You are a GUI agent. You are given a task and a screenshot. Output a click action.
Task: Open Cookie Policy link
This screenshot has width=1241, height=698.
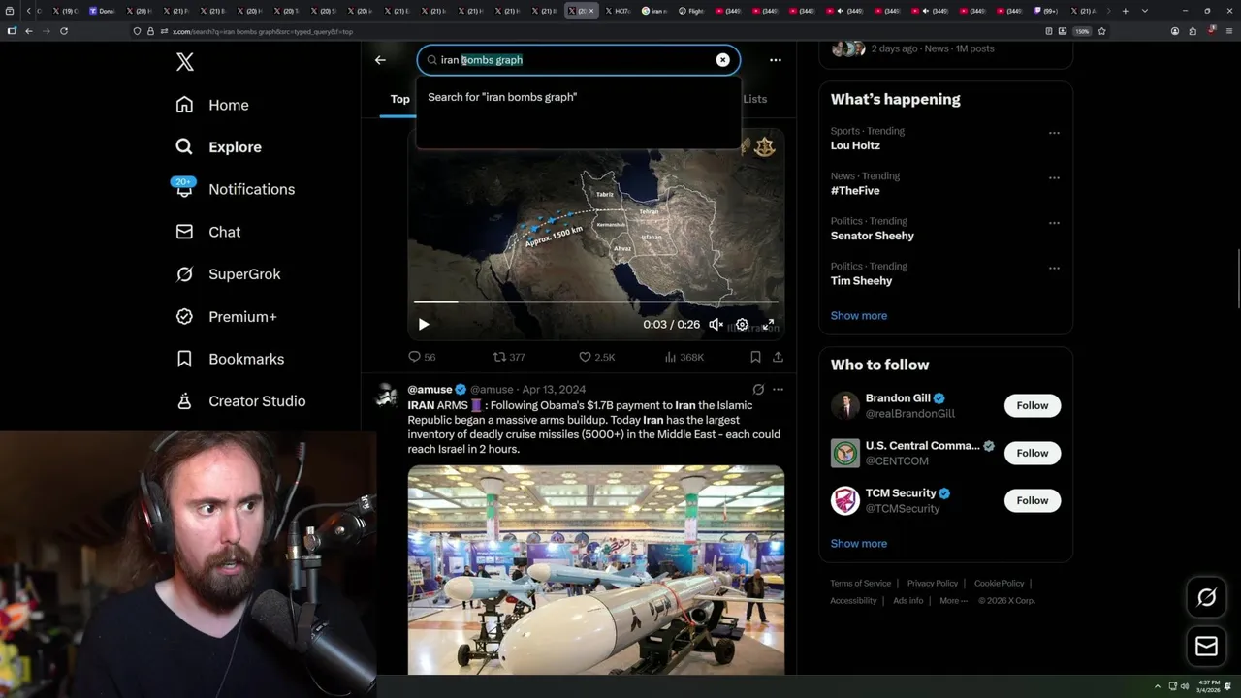(999, 584)
